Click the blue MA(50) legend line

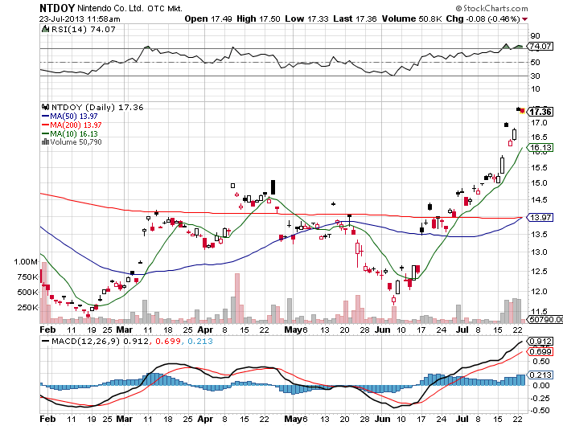pos(45,116)
